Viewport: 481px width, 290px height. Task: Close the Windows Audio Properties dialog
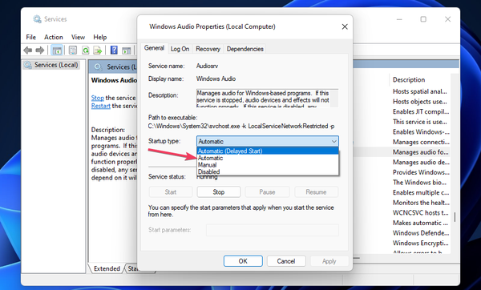tap(345, 26)
